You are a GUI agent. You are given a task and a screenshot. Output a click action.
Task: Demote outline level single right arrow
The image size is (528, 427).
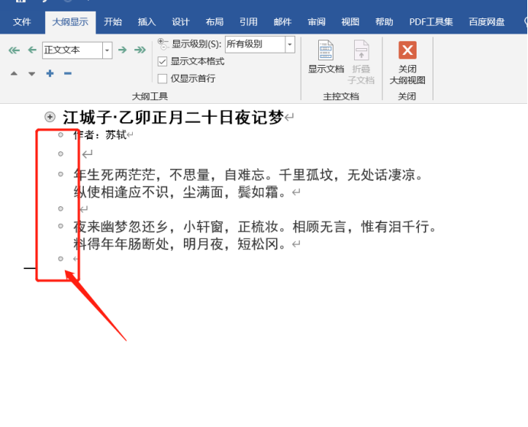(123, 50)
